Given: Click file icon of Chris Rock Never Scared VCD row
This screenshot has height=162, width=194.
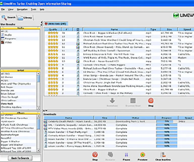Looking at the screenshot, I should coord(78,61).
